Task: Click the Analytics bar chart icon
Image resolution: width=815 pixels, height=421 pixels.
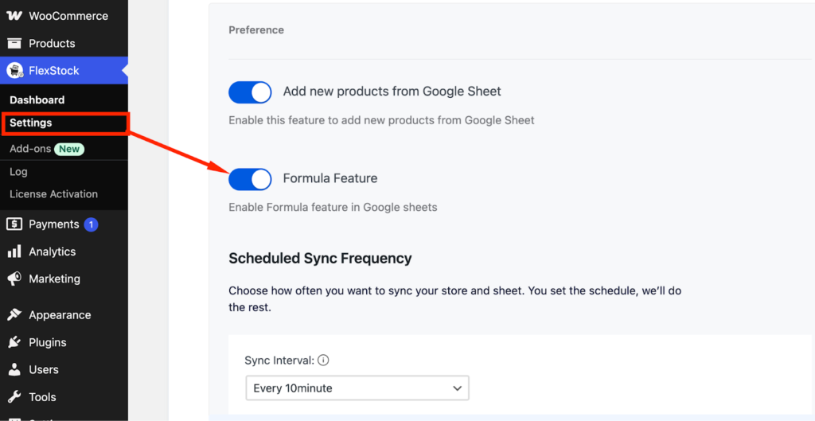Action: (x=14, y=251)
